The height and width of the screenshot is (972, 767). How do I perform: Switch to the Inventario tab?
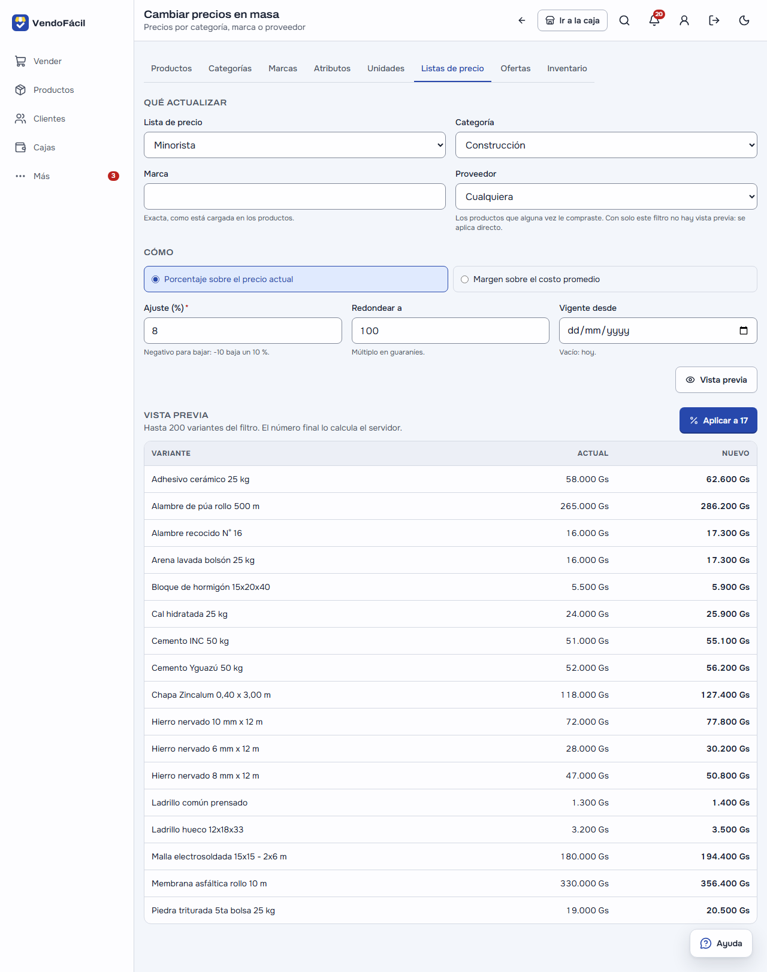pos(567,68)
